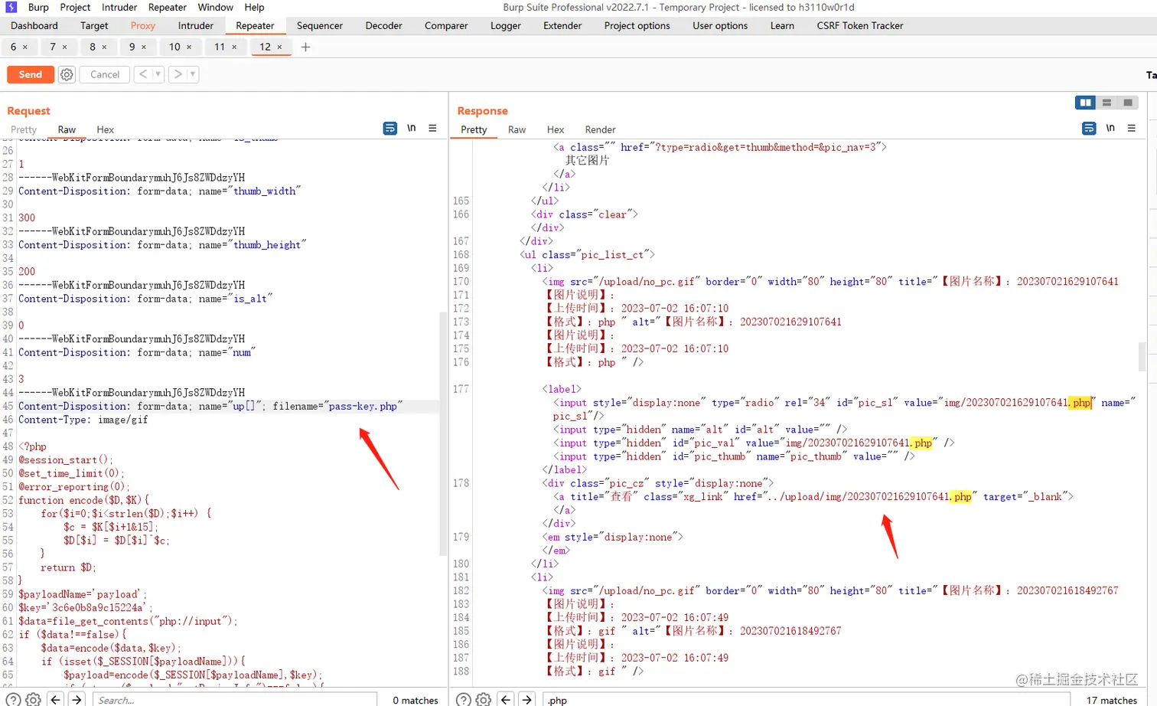Toggle non-printable characters in Request panel
The image size is (1157, 706).
click(x=412, y=128)
